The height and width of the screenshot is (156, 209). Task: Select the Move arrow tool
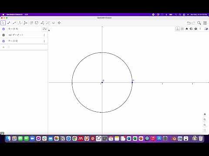click(3, 23)
